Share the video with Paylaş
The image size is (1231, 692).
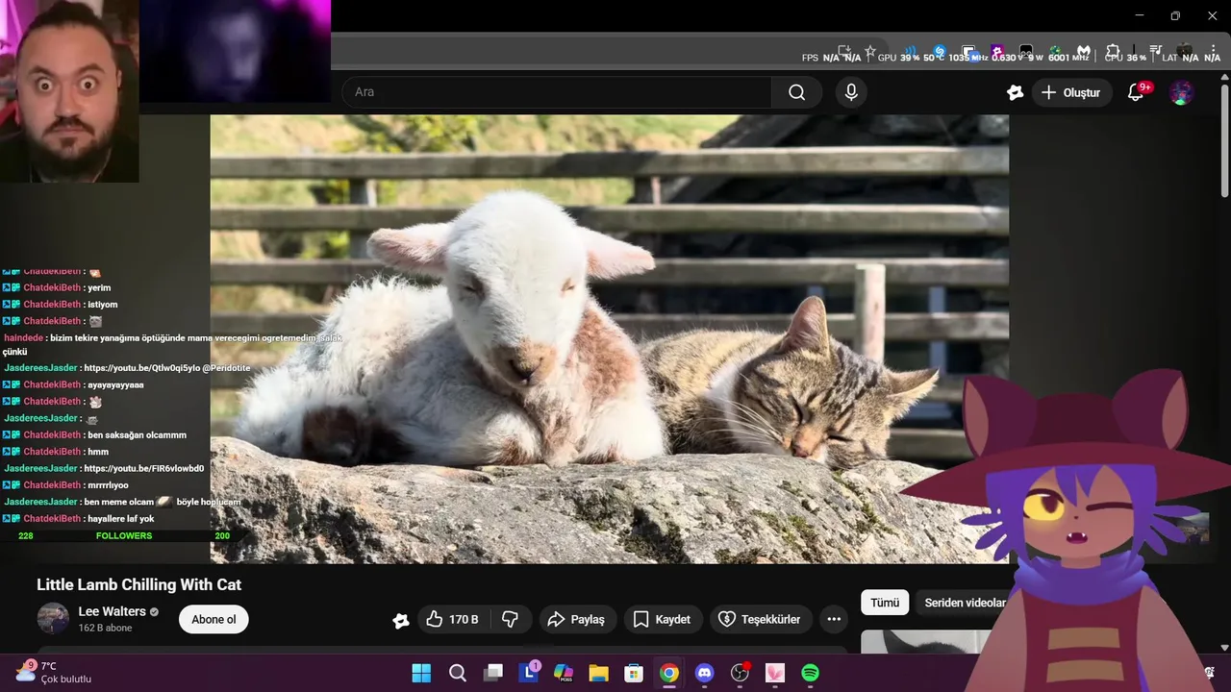click(576, 619)
